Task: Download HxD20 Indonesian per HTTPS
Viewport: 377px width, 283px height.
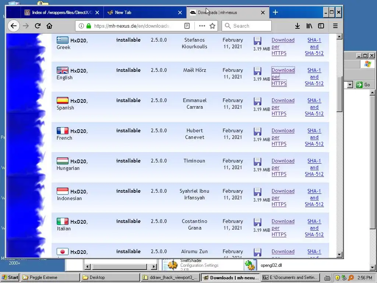Action: coord(283,198)
